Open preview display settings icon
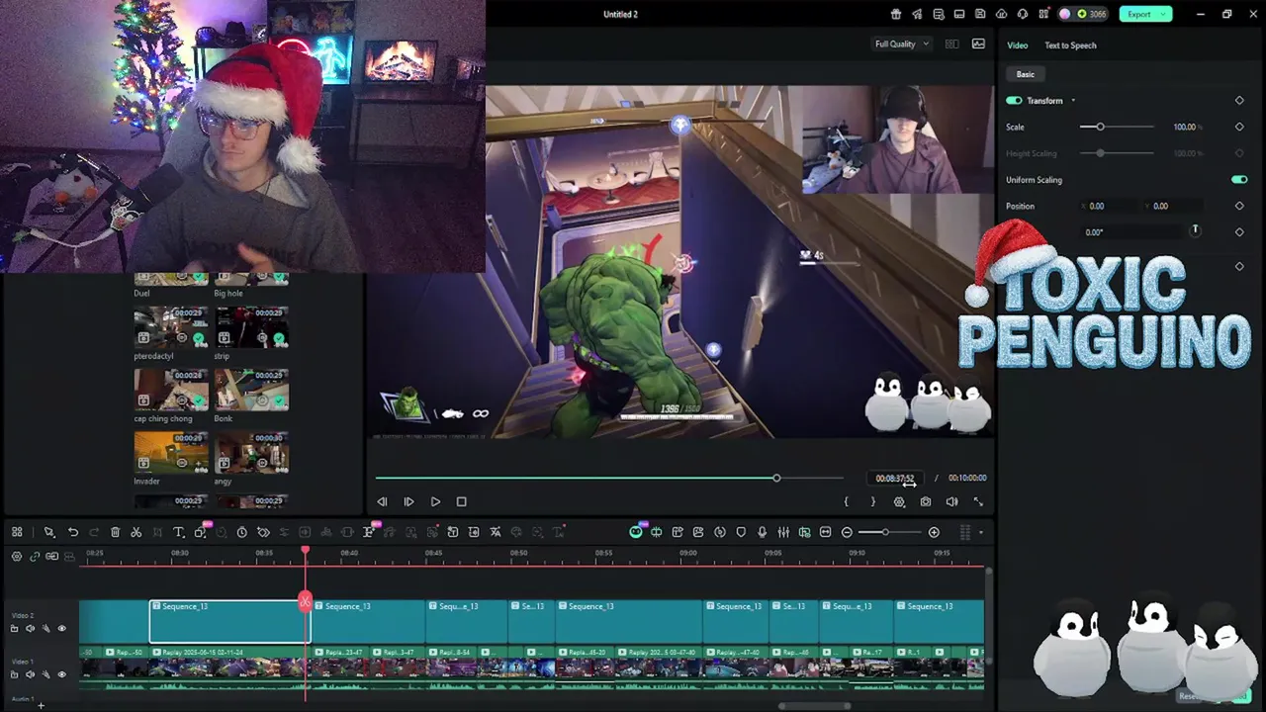Viewport: 1266px width, 712px height. (x=899, y=501)
